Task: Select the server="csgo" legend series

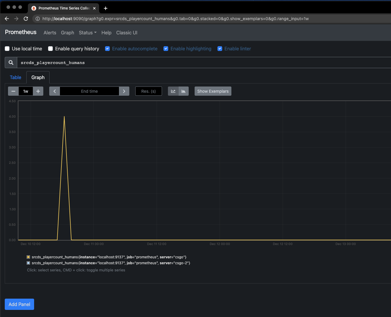Action: pyautogui.click(x=109, y=257)
